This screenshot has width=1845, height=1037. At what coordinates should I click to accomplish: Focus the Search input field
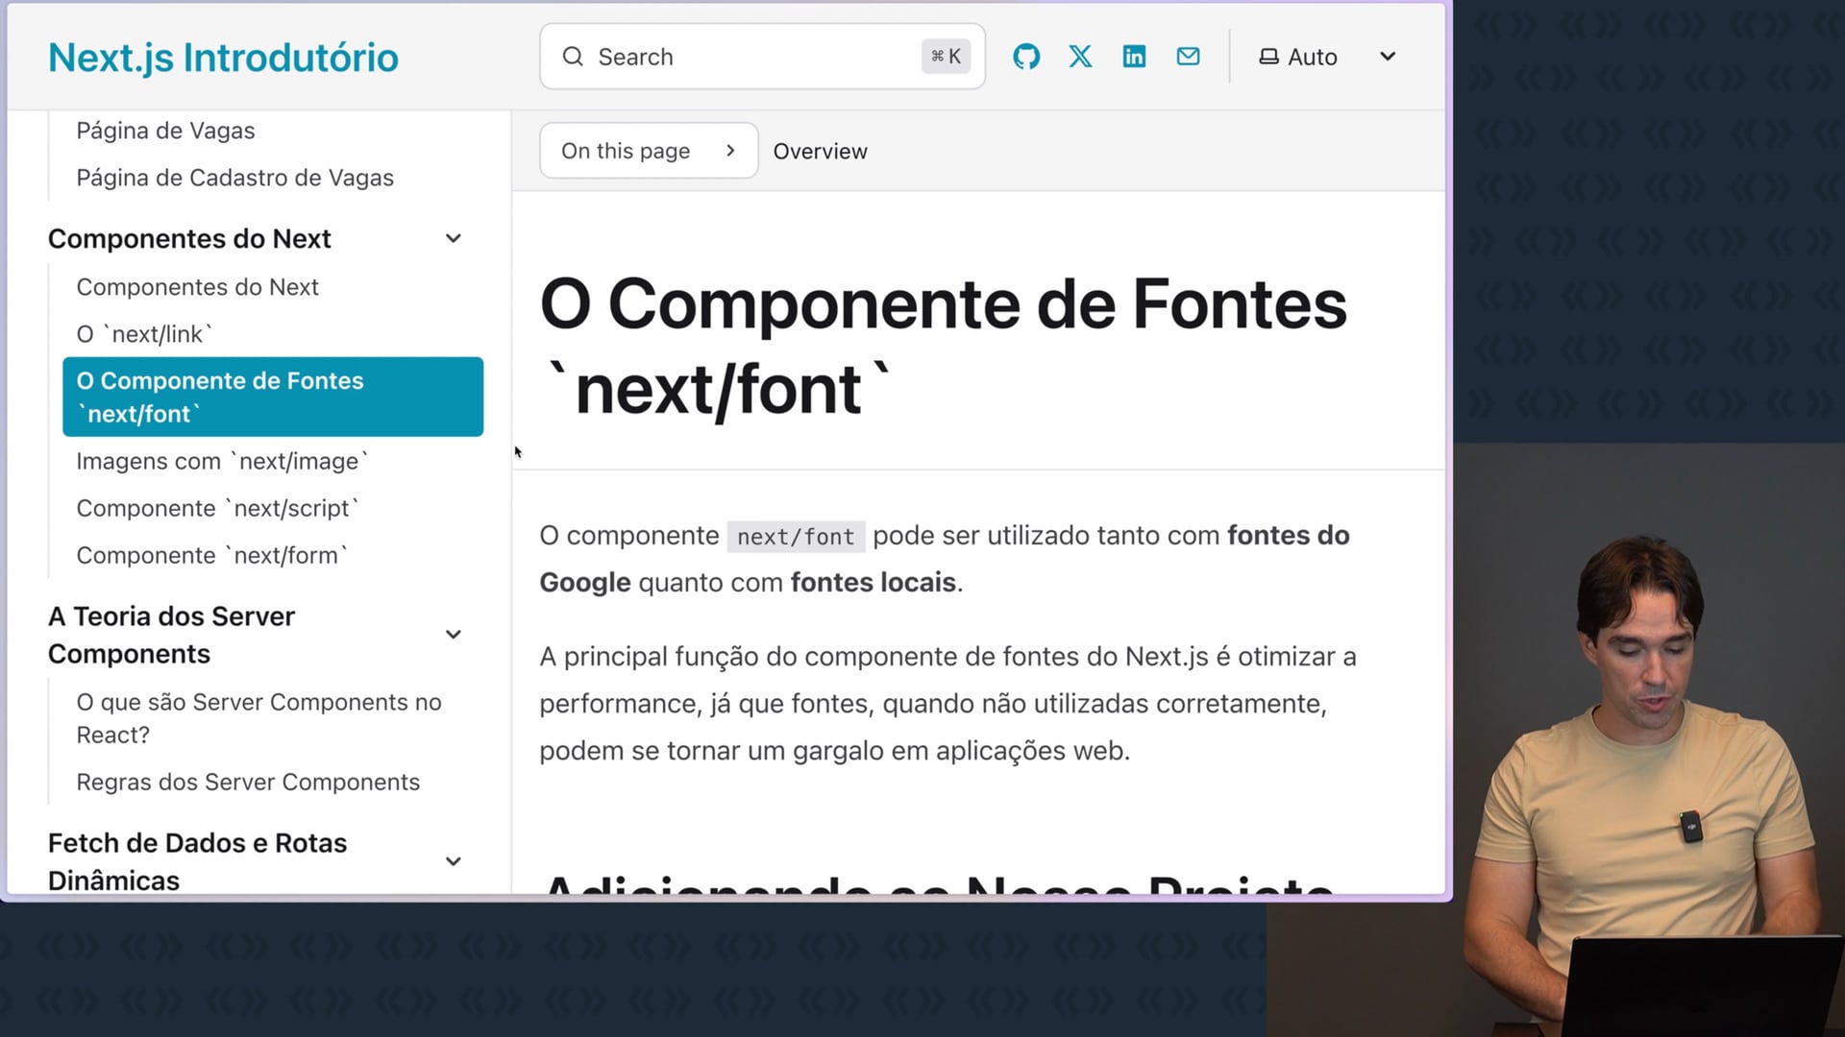750,57
